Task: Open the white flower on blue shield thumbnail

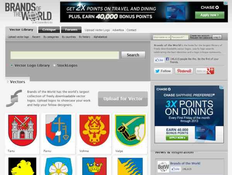Action: point(59,166)
